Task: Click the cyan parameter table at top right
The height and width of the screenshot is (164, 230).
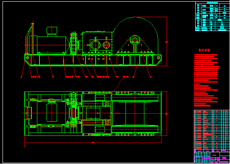Action: [x=212, y=16]
